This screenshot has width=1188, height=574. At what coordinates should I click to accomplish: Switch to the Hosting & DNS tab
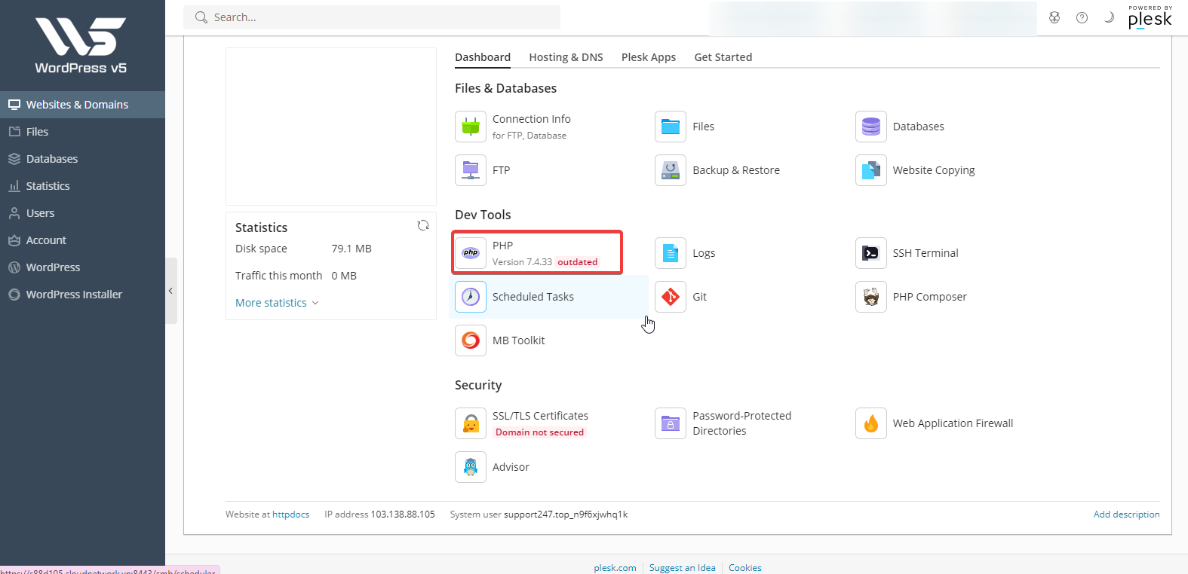pos(566,57)
